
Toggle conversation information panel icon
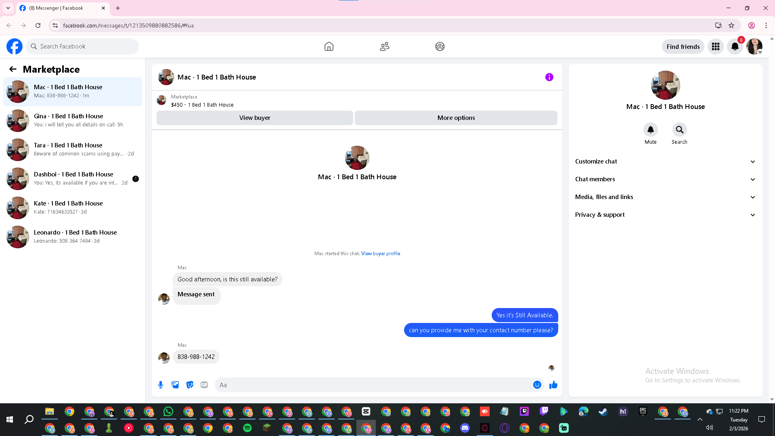click(549, 77)
